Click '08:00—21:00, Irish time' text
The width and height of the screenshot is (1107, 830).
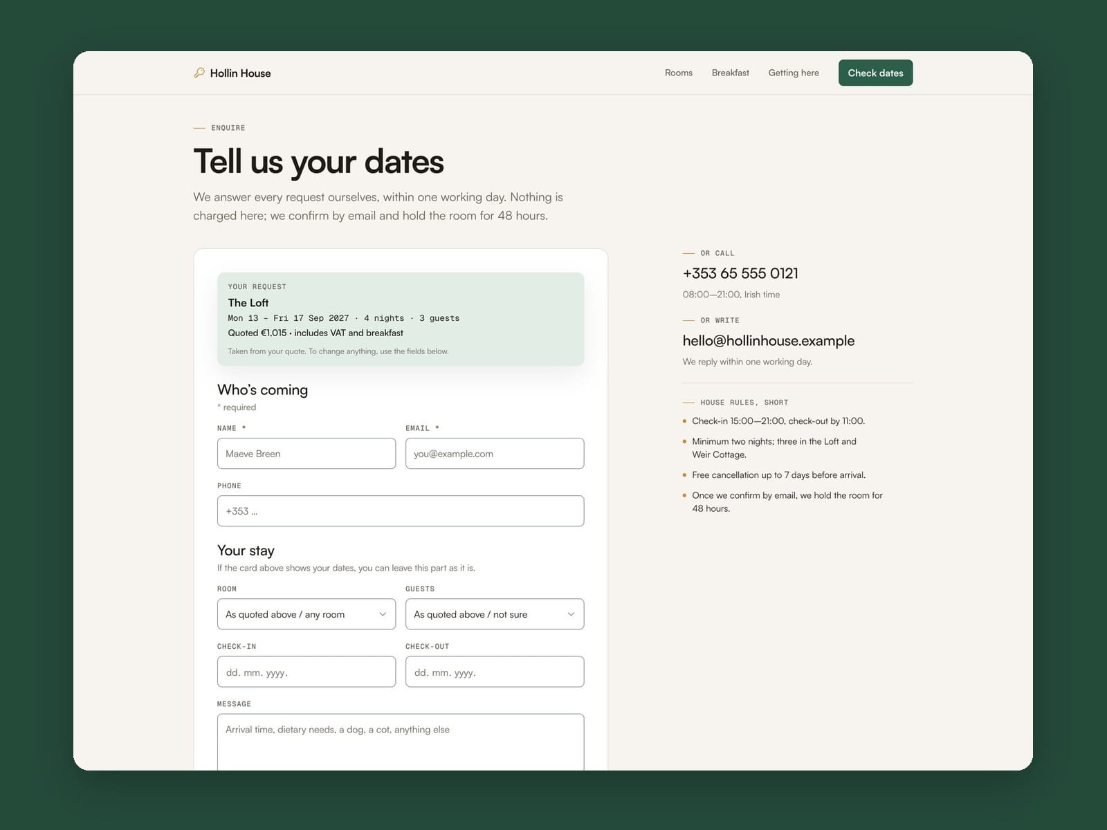(x=731, y=295)
